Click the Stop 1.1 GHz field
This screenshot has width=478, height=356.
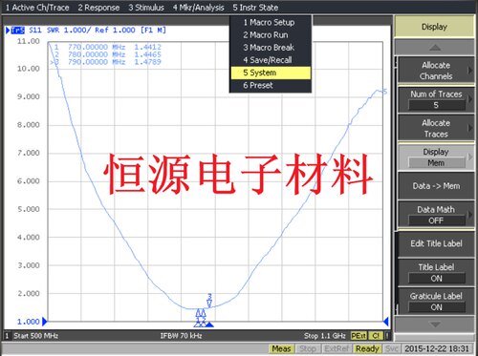pos(324,336)
